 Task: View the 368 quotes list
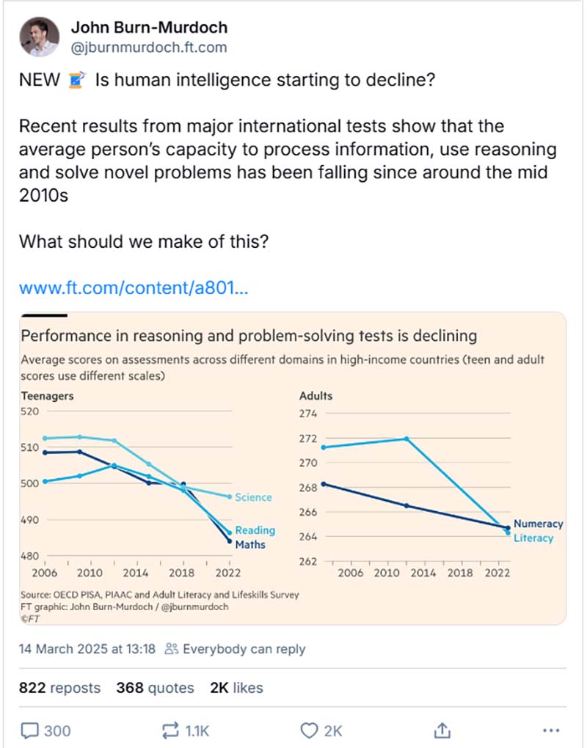pyautogui.click(x=155, y=688)
